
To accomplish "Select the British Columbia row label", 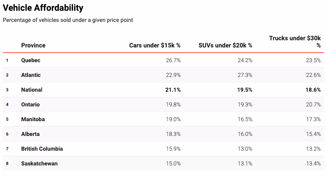I will point(42,149).
